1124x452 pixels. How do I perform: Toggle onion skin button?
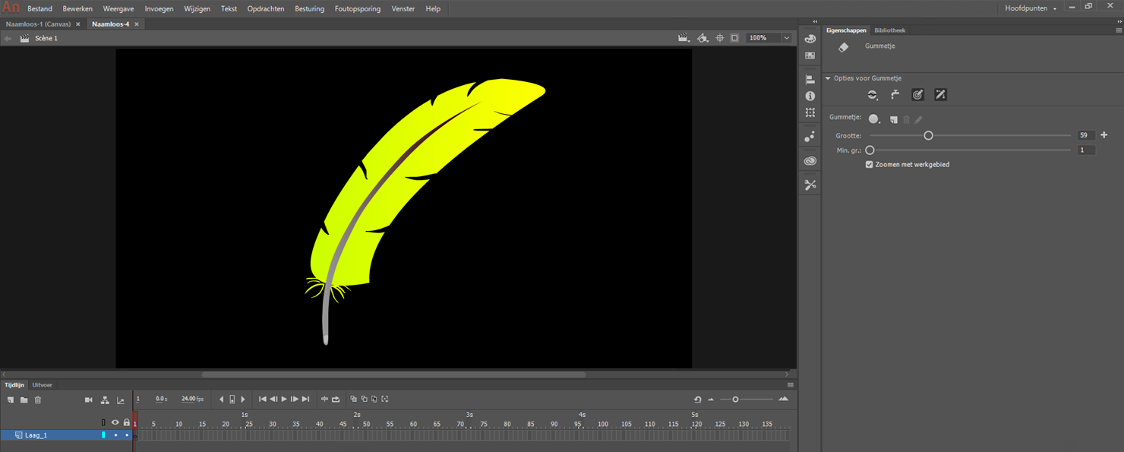click(x=353, y=399)
